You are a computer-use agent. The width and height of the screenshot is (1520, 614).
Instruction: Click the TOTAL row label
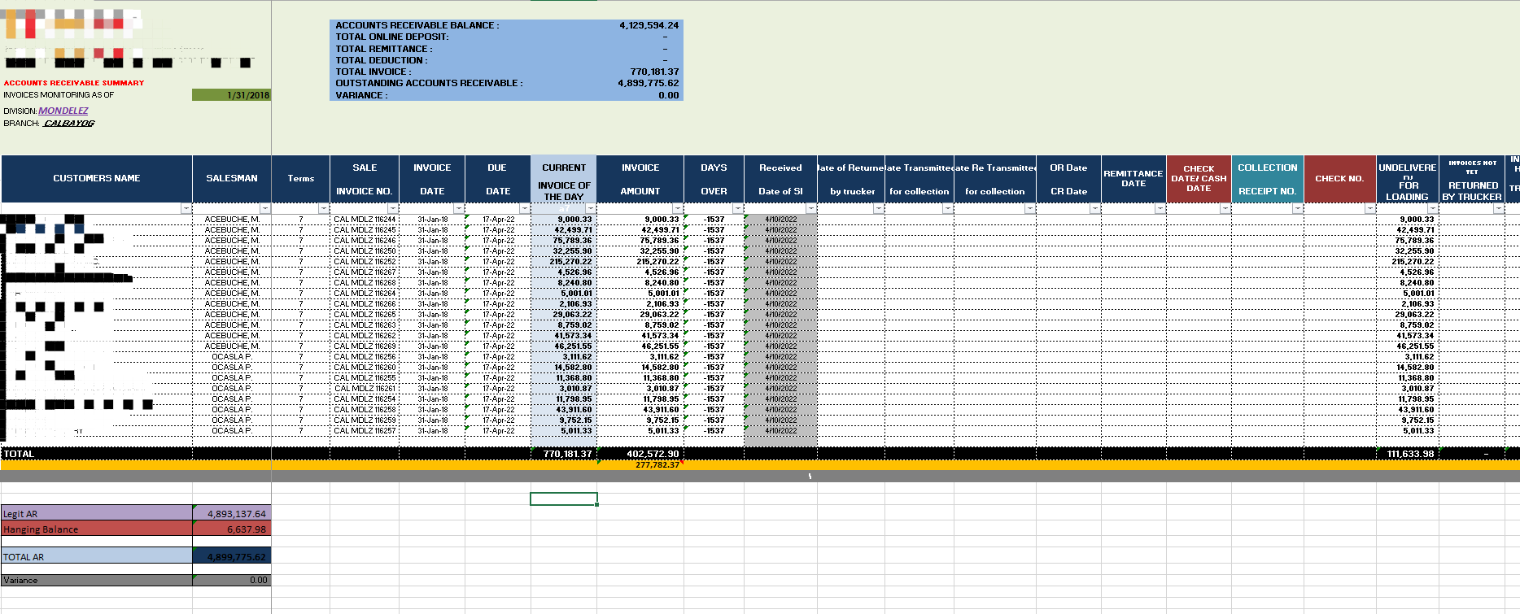(19, 454)
